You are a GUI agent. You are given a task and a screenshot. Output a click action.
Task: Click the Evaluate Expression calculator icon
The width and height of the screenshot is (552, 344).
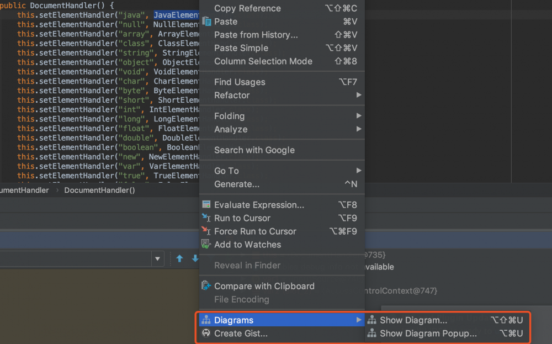click(206, 205)
